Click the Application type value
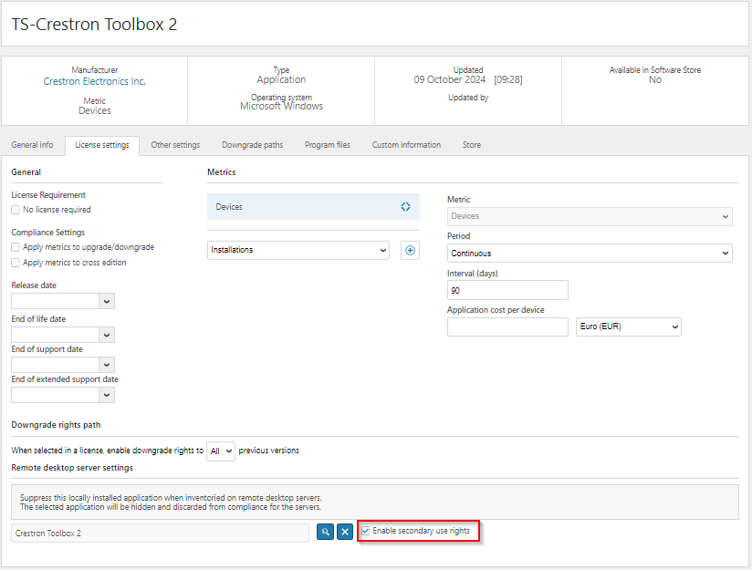This screenshot has height=570, width=752. coord(281,79)
